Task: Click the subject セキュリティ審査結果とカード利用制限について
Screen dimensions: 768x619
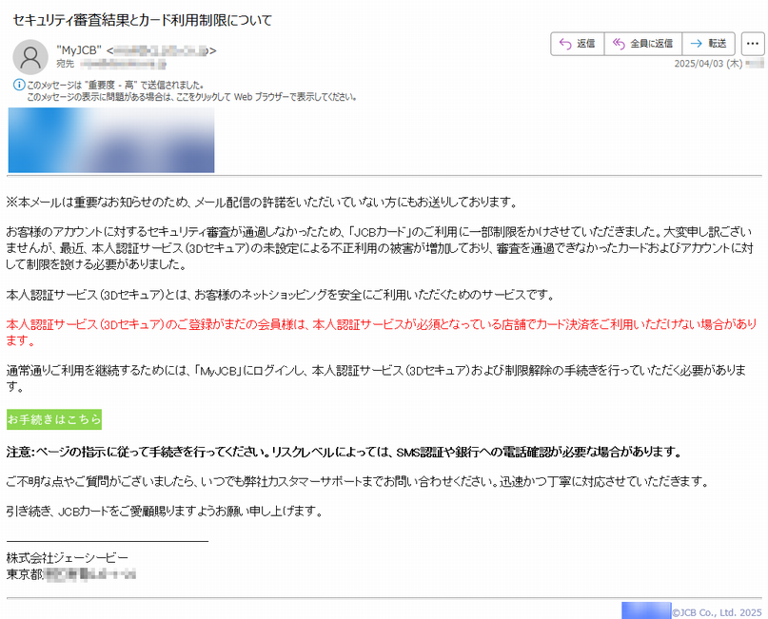Action: point(142,20)
